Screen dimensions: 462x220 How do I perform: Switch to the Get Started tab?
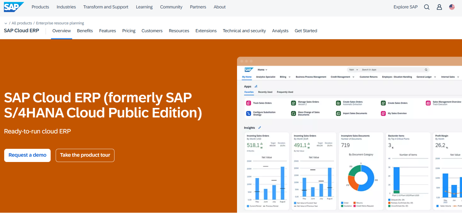pyautogui.click(x=306, y=31)
